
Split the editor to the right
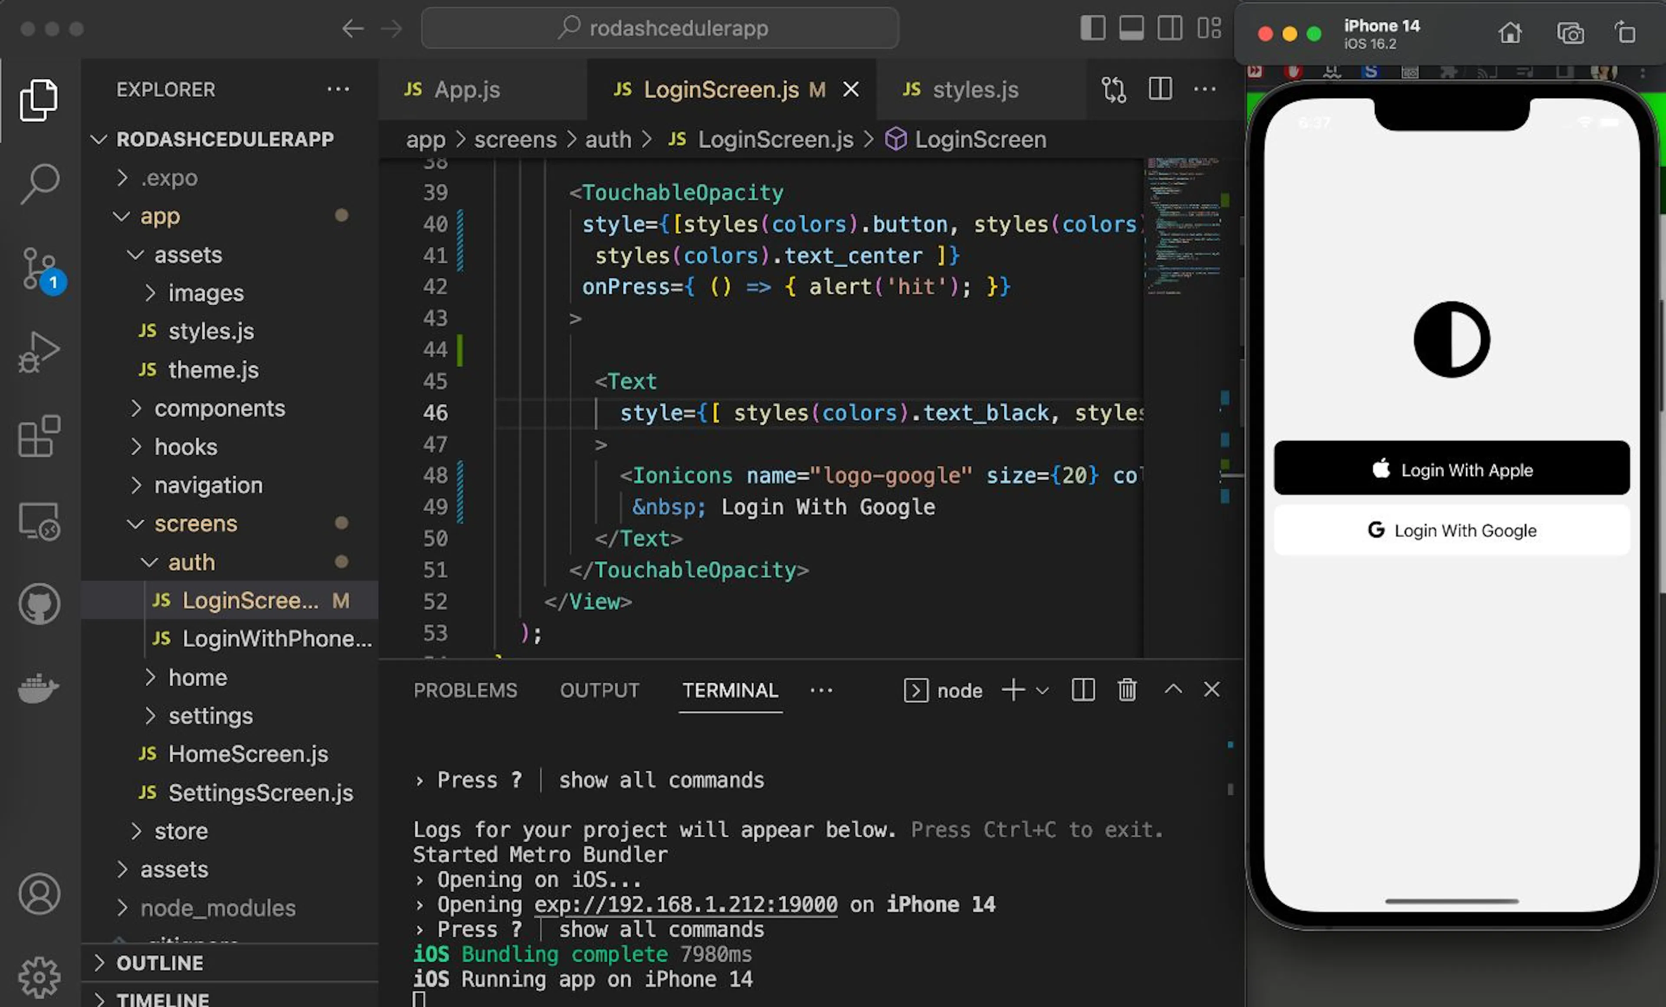point(1160,89)
